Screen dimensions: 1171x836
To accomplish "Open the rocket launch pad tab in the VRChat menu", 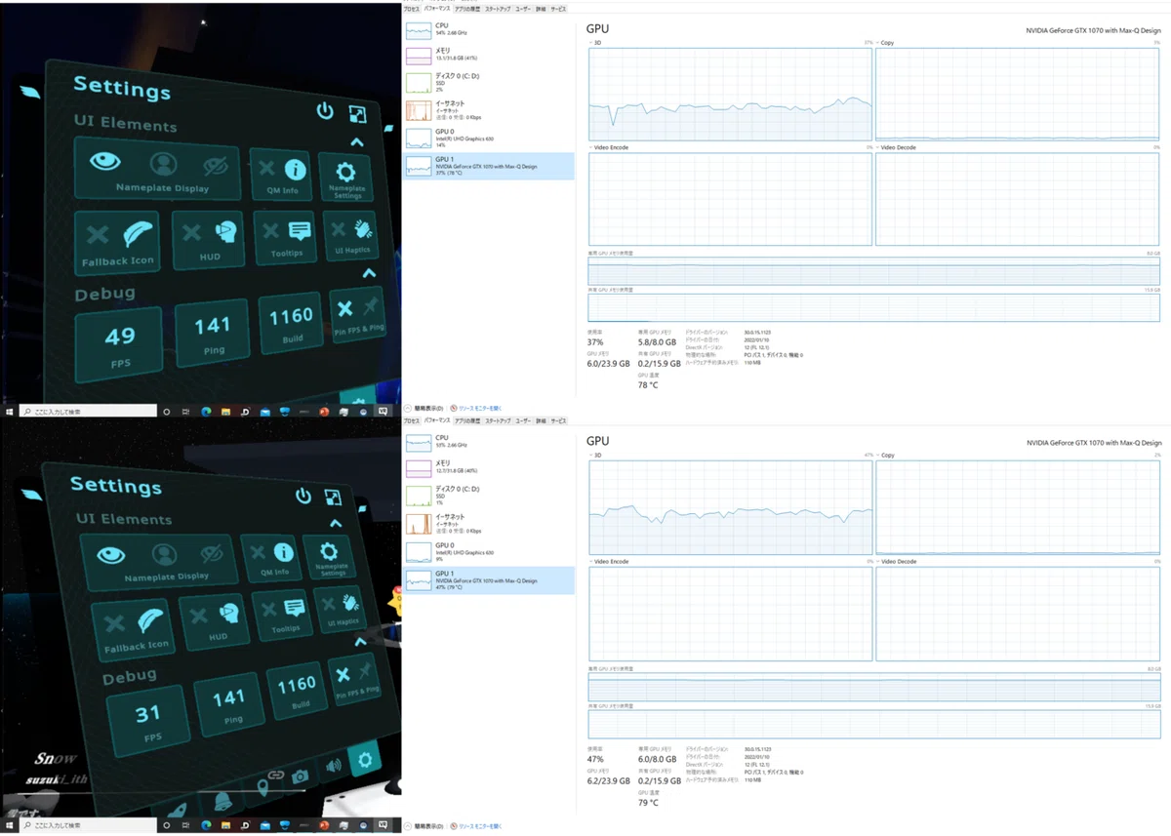I will coord(179,811).
